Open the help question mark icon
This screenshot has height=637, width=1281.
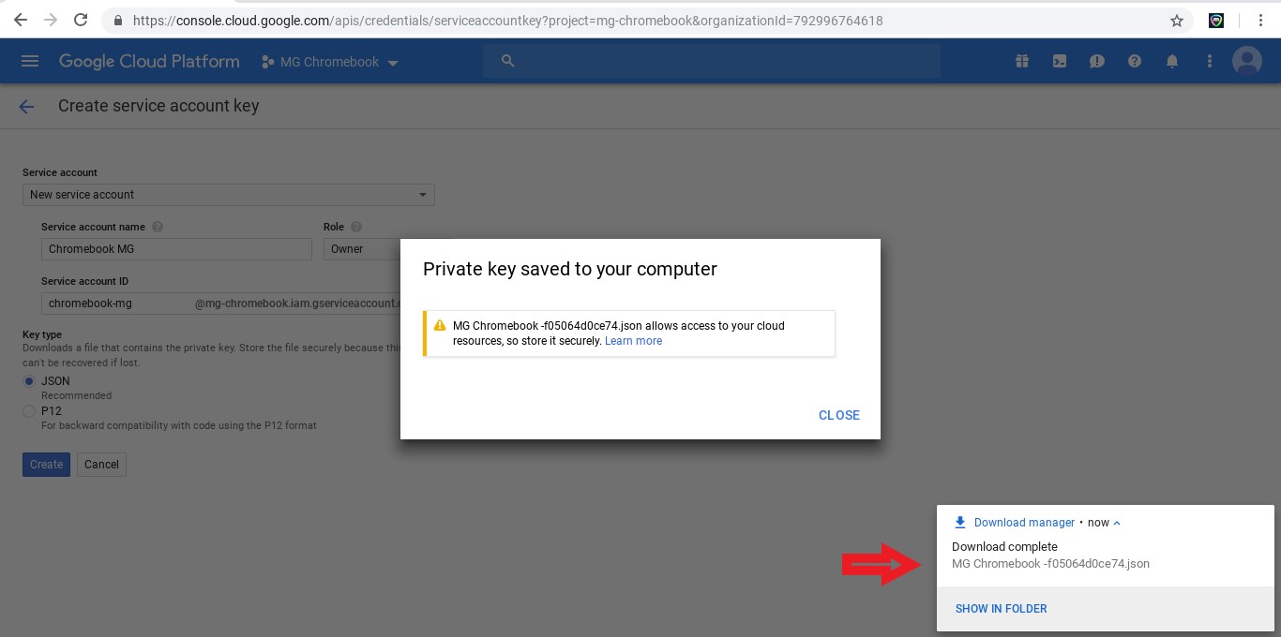coord(1135,61)
